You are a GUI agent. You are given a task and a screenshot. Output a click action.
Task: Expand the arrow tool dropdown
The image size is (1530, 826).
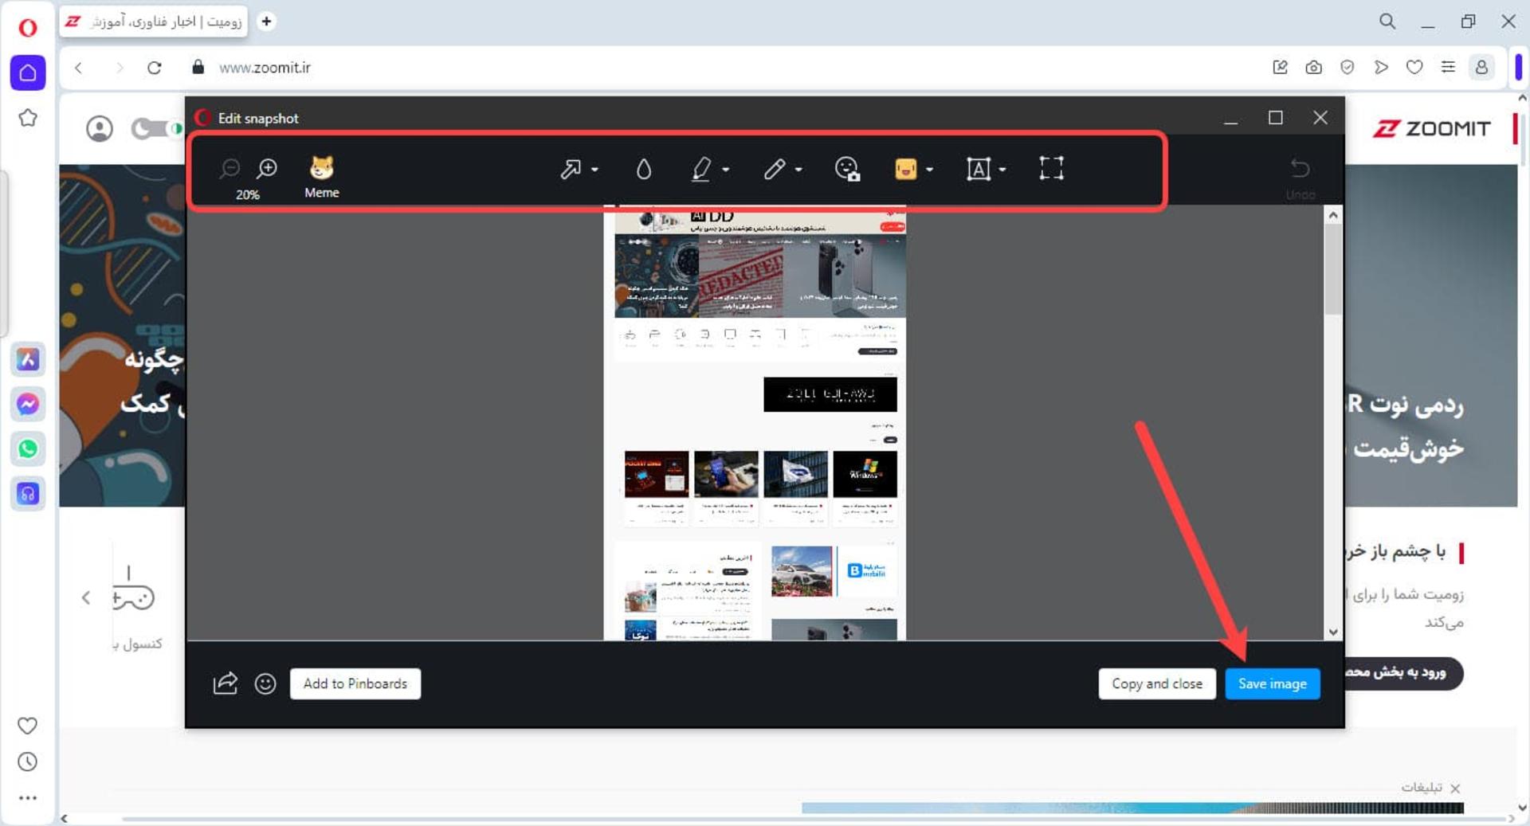(595, 170)
